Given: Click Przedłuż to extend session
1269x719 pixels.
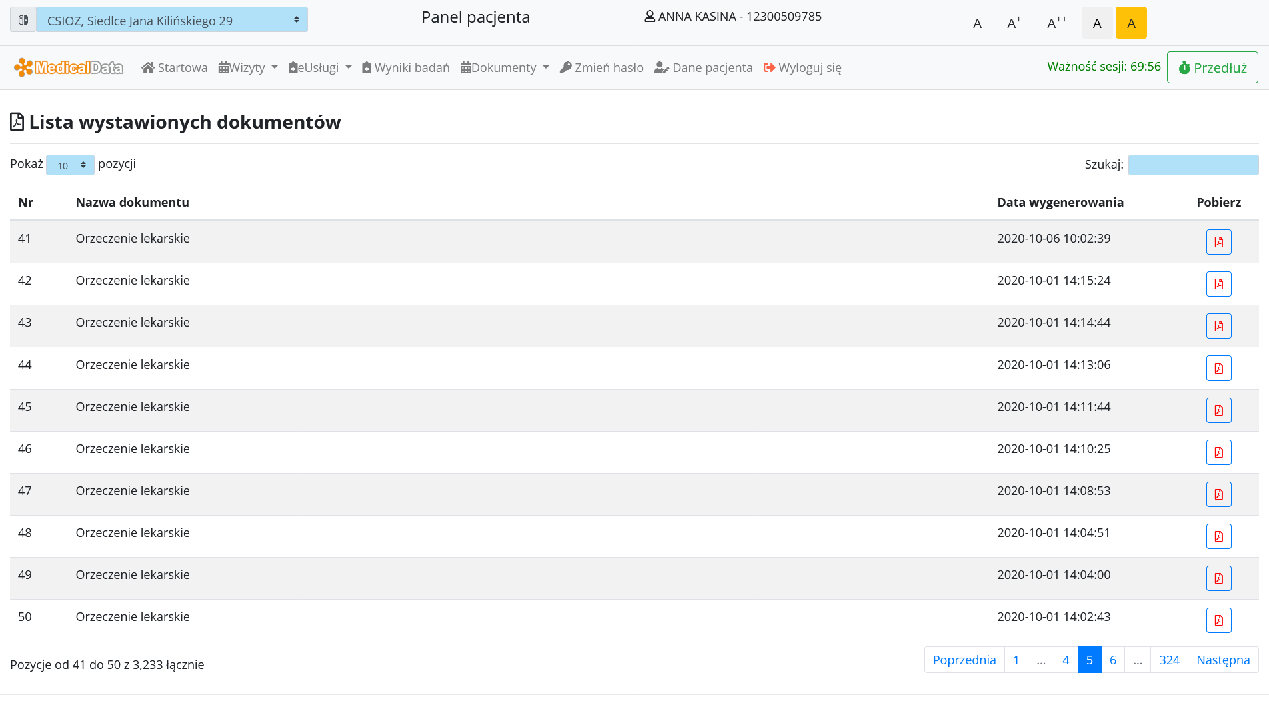Looking at the screenshot, I should 1212,67.
